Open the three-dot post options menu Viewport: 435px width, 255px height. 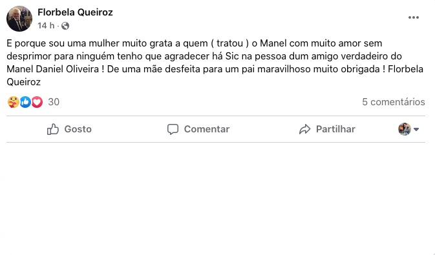tap(414, 17)
